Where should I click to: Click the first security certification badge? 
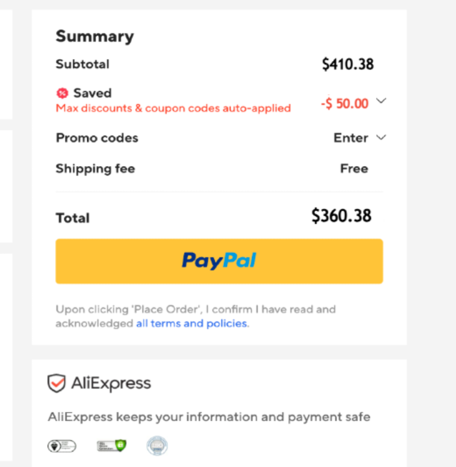tap(62, 446)
